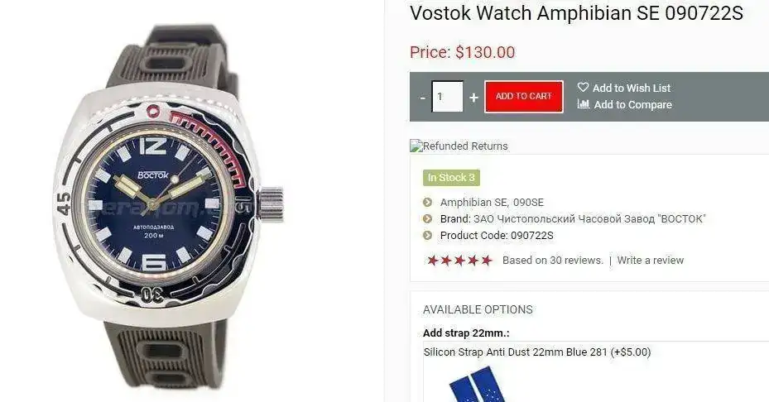
Task: Click the five-star rating icons
Action: (x=459, y=261)
